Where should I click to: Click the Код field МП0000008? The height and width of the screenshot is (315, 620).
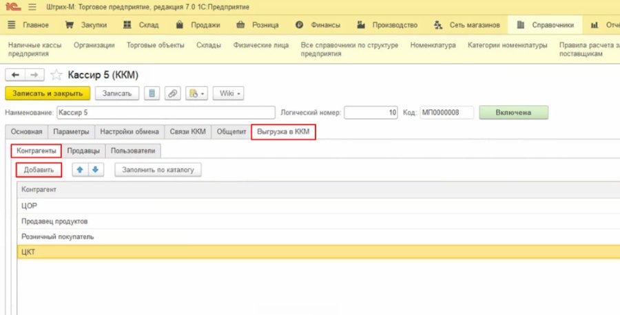447,113
